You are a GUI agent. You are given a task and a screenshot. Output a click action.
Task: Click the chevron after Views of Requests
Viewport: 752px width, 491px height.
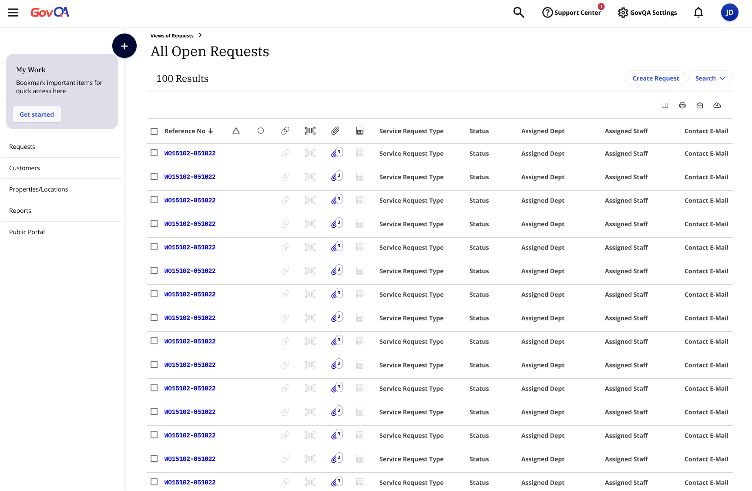click(200, 35)
